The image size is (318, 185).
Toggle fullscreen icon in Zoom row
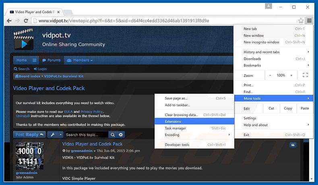coord(305,75)
